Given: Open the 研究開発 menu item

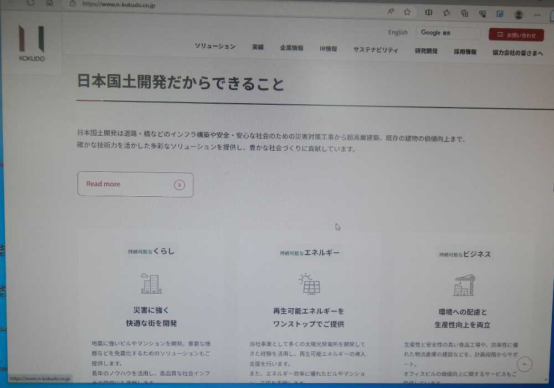Looking at the screenshot, I should pyautogui.click(x=426, y=51).
